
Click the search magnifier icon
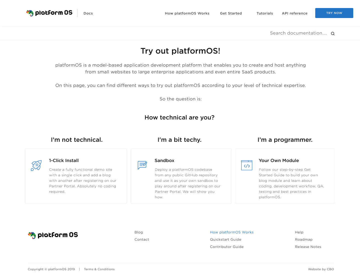pos(333,34)
